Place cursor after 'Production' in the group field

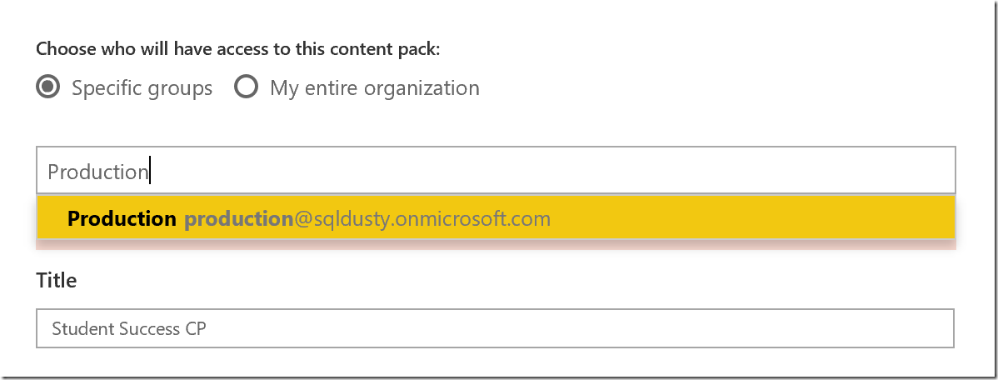pos(150,172)
